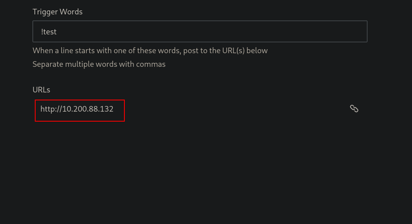Click the "Separate multiple words with commas" hint

pos(99,64)
